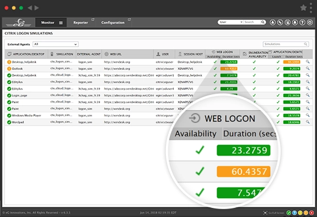Click the browser back arrow
This screenshot has height=217, width=317.
click(x=30, y=8)
